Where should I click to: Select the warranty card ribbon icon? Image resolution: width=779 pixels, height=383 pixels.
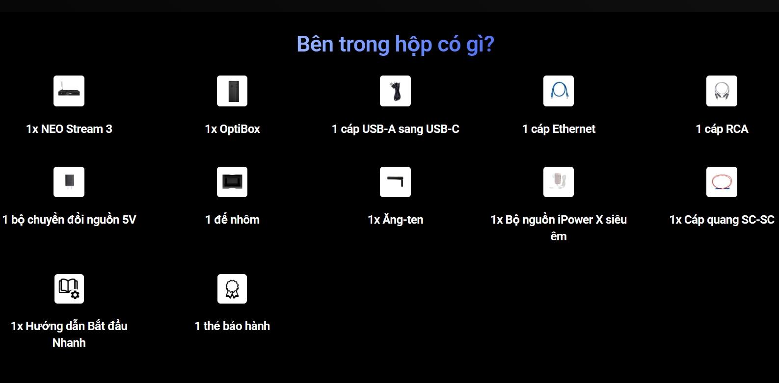point(232,288)
